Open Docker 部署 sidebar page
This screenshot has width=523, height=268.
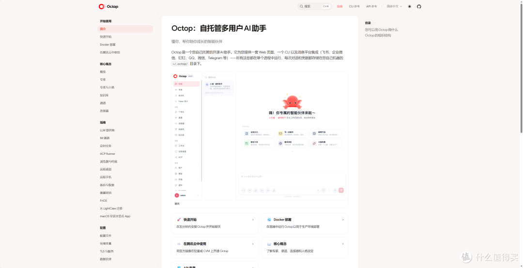pyautogui.click(x=108, y=45)
